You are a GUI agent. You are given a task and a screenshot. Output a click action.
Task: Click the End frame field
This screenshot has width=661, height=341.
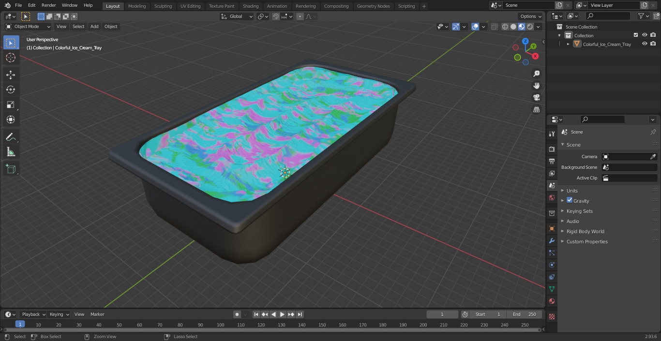coord(525,314)
